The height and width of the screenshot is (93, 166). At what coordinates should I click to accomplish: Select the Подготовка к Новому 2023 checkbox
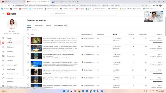coord(28,54)
